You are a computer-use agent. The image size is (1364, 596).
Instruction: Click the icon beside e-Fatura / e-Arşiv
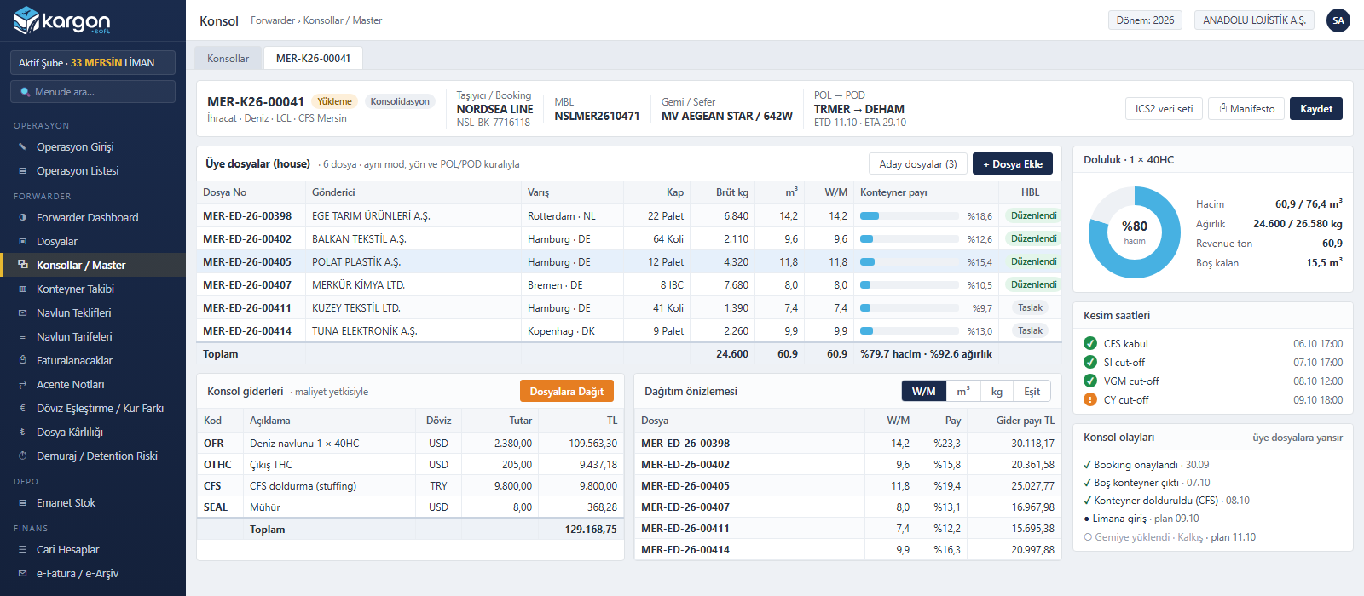coord(23,574)
